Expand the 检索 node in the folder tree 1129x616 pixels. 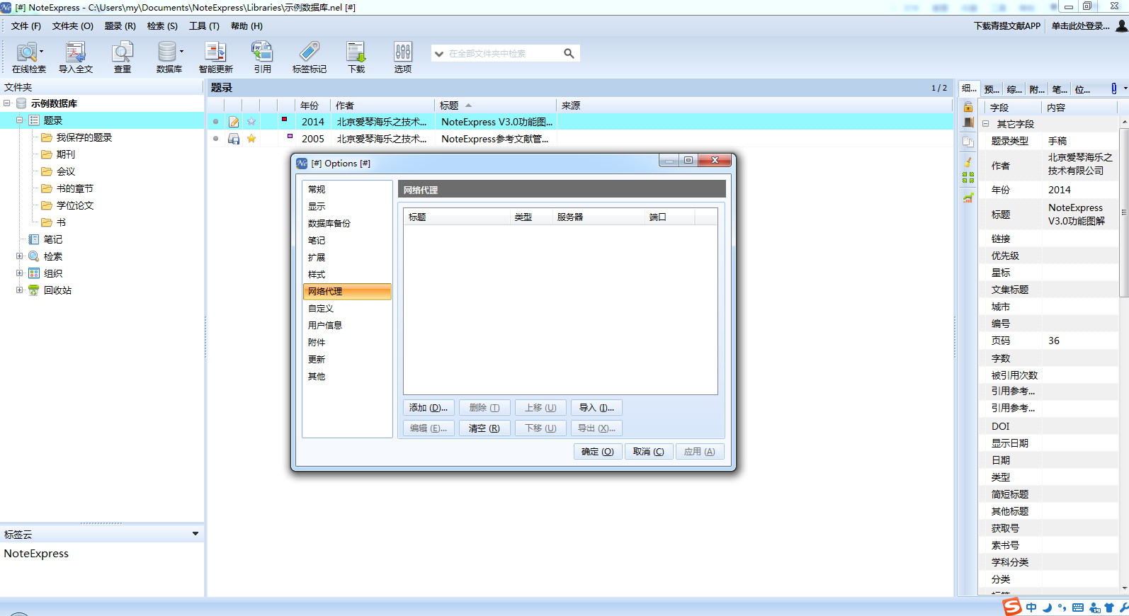click(20, 256)
